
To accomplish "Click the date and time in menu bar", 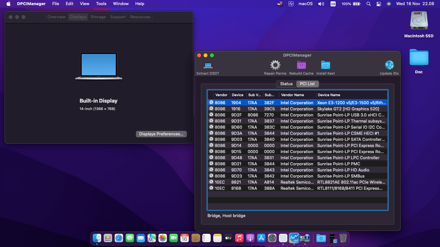I will pyautogui.click(x=415, y=4).
